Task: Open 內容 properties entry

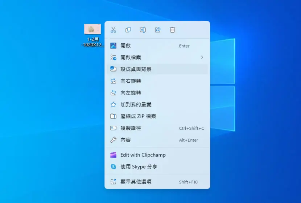Action: (157, 140)
